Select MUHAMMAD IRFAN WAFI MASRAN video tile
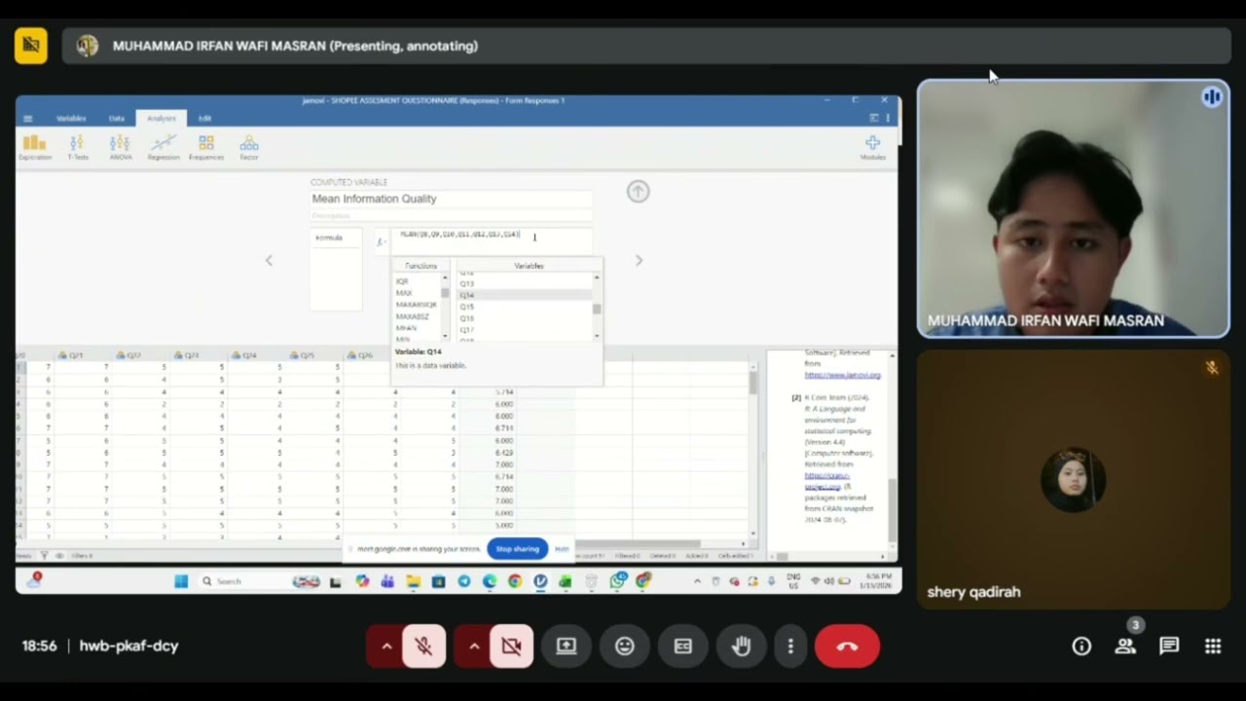This screenshot has height=701, width=1246. [x=1074, y=209]
